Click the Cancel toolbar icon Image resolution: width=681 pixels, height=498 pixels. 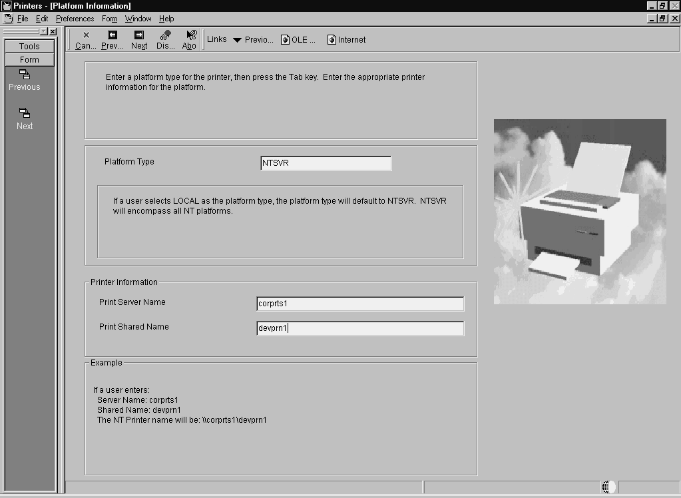(x=86, y=35)
